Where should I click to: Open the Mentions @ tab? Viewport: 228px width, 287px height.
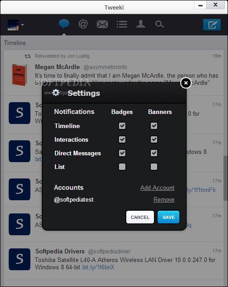(83, 24)
